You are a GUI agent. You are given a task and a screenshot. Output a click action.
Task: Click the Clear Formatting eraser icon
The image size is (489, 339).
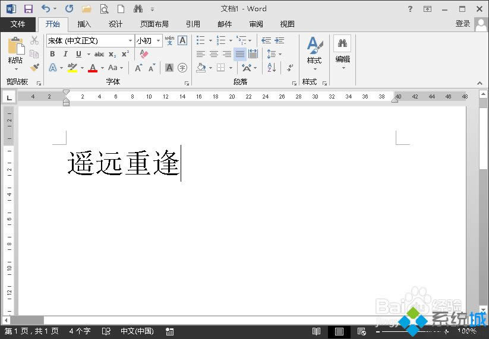(x=144, y=54)
